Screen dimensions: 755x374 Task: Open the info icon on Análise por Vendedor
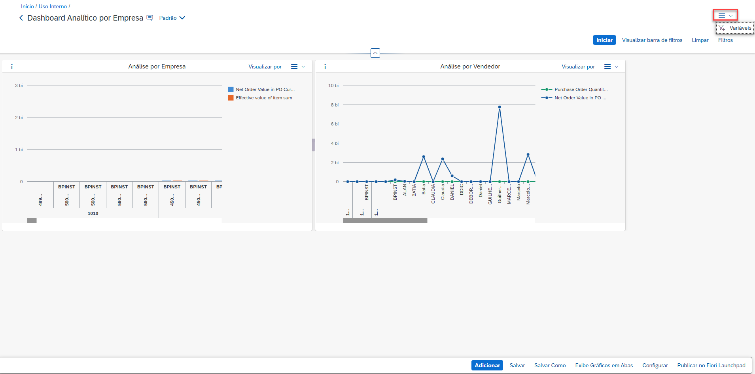[325, 66]
